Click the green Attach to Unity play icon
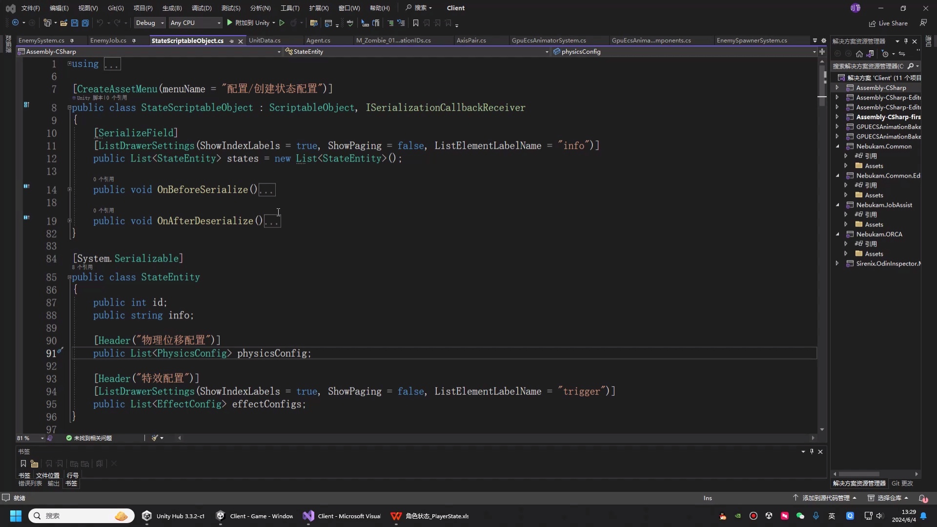 coord(229,23)
